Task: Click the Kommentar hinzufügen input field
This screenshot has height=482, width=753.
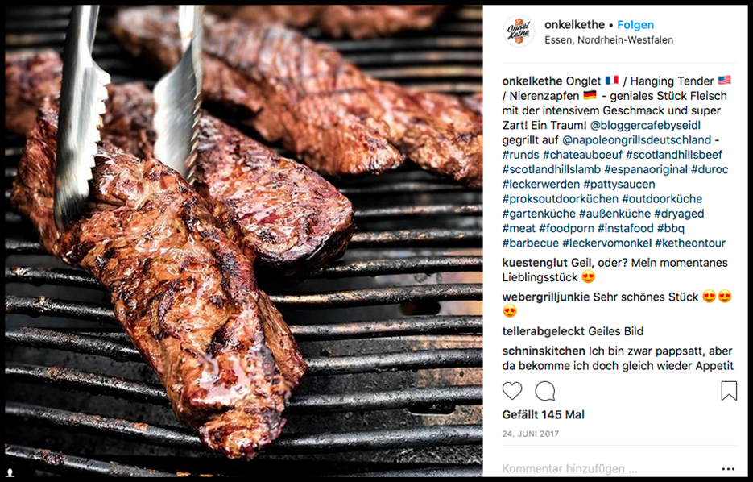Action: 609,469
